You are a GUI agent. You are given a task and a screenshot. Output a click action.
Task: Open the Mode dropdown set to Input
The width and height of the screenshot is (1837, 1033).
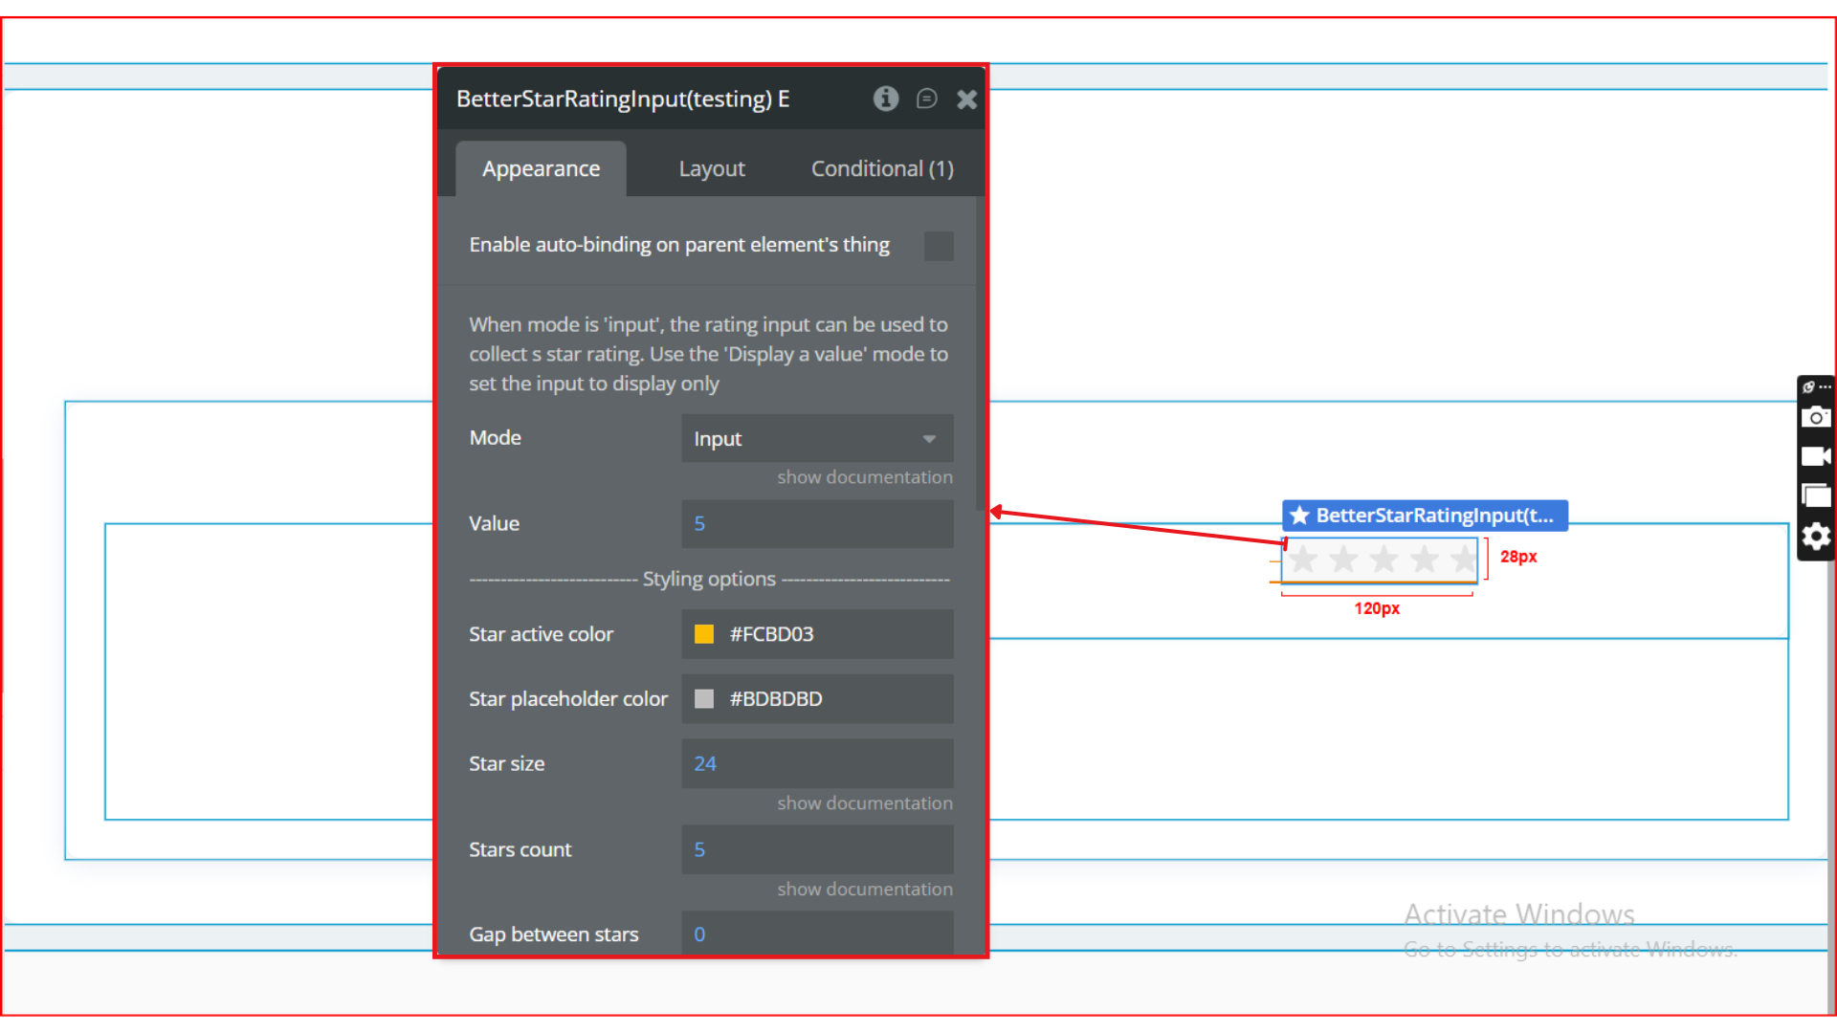pos(816,439)
